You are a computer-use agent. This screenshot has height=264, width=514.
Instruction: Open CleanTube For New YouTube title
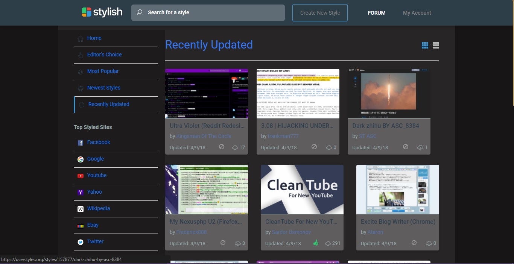[301, 222]
